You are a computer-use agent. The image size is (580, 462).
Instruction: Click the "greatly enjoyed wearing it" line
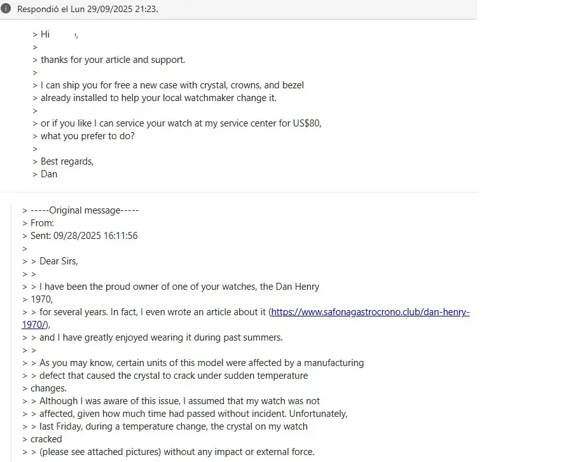[x=161, y=337]
